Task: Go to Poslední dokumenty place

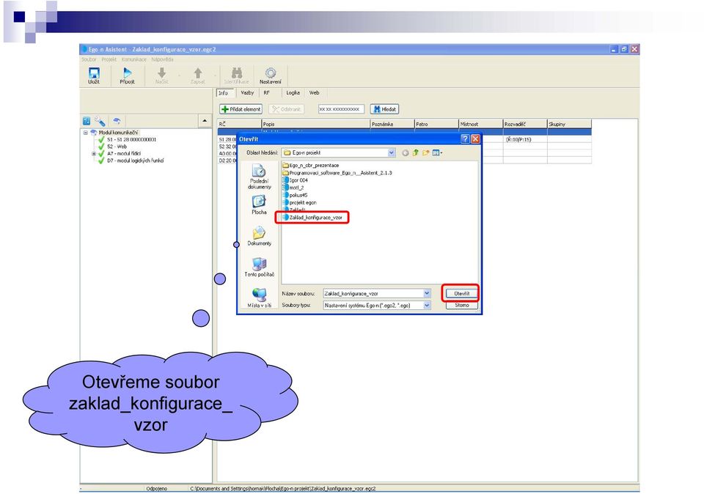Action: (259, 177)
